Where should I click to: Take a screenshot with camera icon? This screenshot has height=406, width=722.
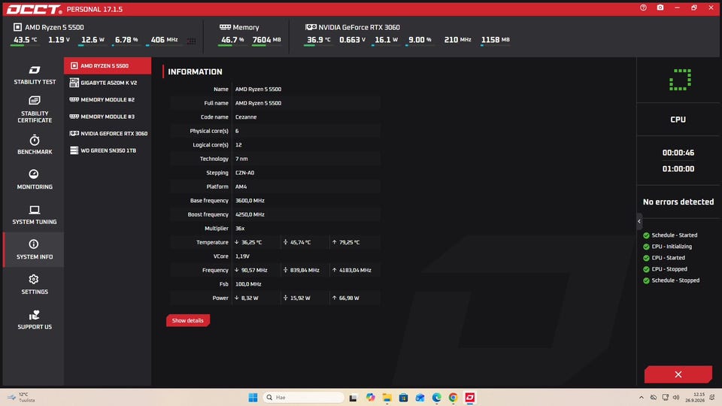coord(660,8)
